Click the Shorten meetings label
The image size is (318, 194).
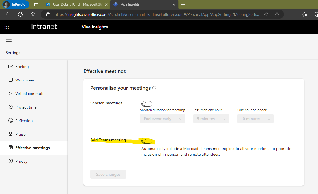pyautogui.click(x=106, y=103)
